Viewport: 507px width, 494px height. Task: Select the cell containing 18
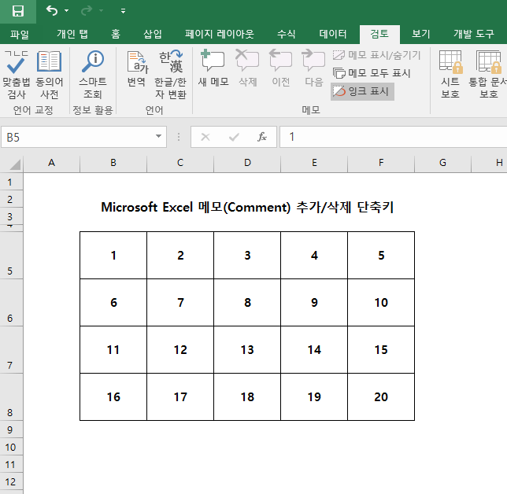tap(247, 396)
